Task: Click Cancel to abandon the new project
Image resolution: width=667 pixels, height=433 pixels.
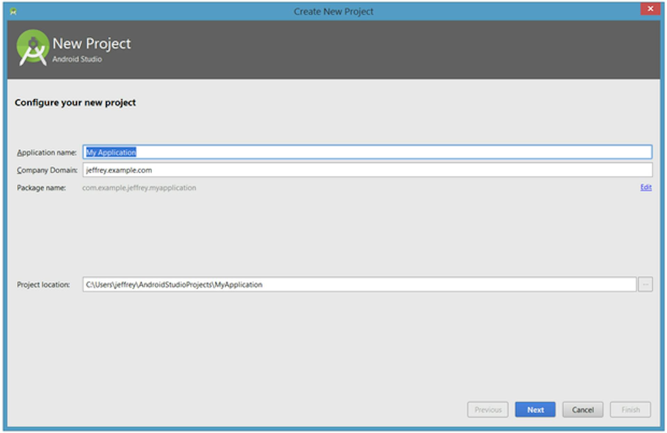Action: 582,409
